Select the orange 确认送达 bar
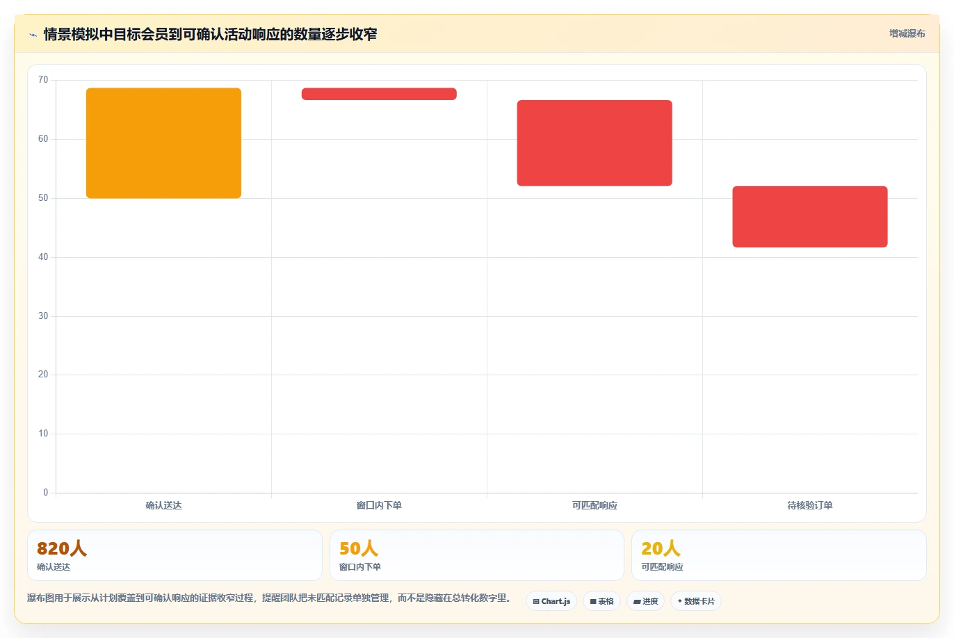Screen dimensions: 954x638 163,143
